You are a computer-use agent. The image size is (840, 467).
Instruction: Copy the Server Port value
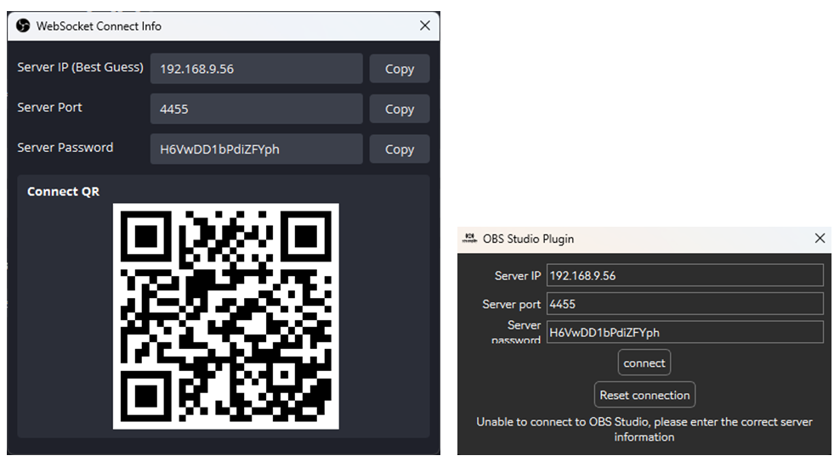(x=399, y=109)
